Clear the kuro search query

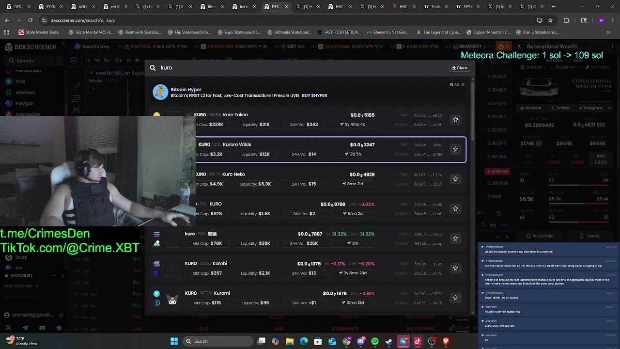pos(459,68)
